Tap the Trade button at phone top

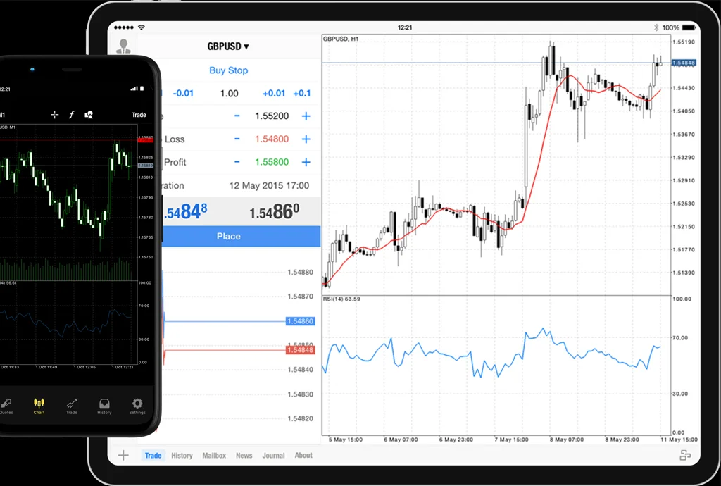tap(139, 115)
